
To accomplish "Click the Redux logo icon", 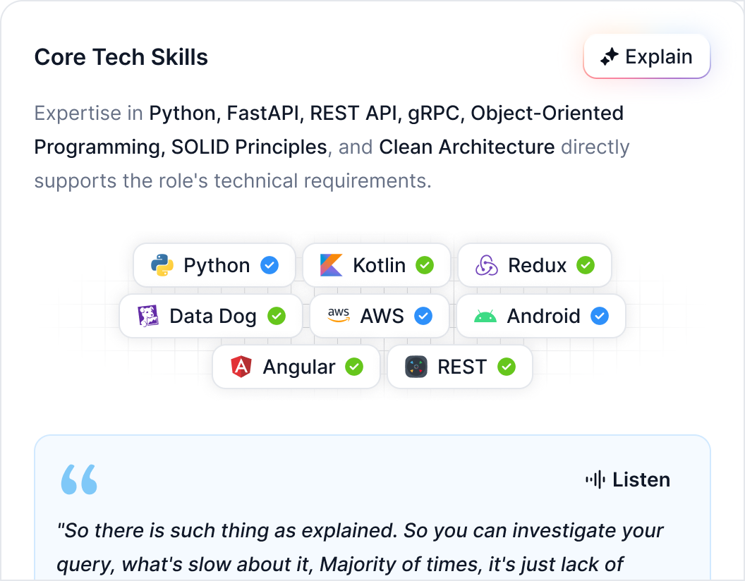I will [x=487, y=265].
